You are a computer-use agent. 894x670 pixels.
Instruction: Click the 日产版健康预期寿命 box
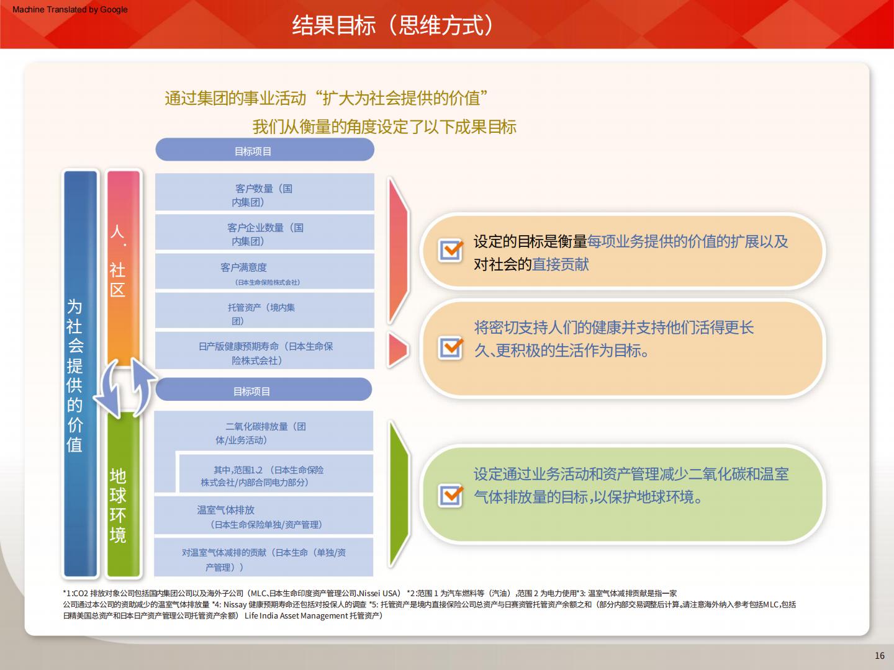click(x=264, y=351)
